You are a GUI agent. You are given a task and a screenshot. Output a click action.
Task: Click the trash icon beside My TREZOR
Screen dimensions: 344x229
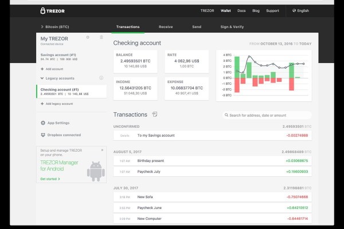[x=101, y=37]
